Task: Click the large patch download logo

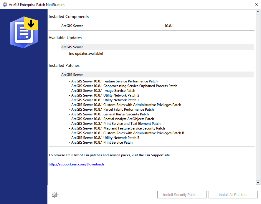Action: pyautogui.click(x=24, y=32)
